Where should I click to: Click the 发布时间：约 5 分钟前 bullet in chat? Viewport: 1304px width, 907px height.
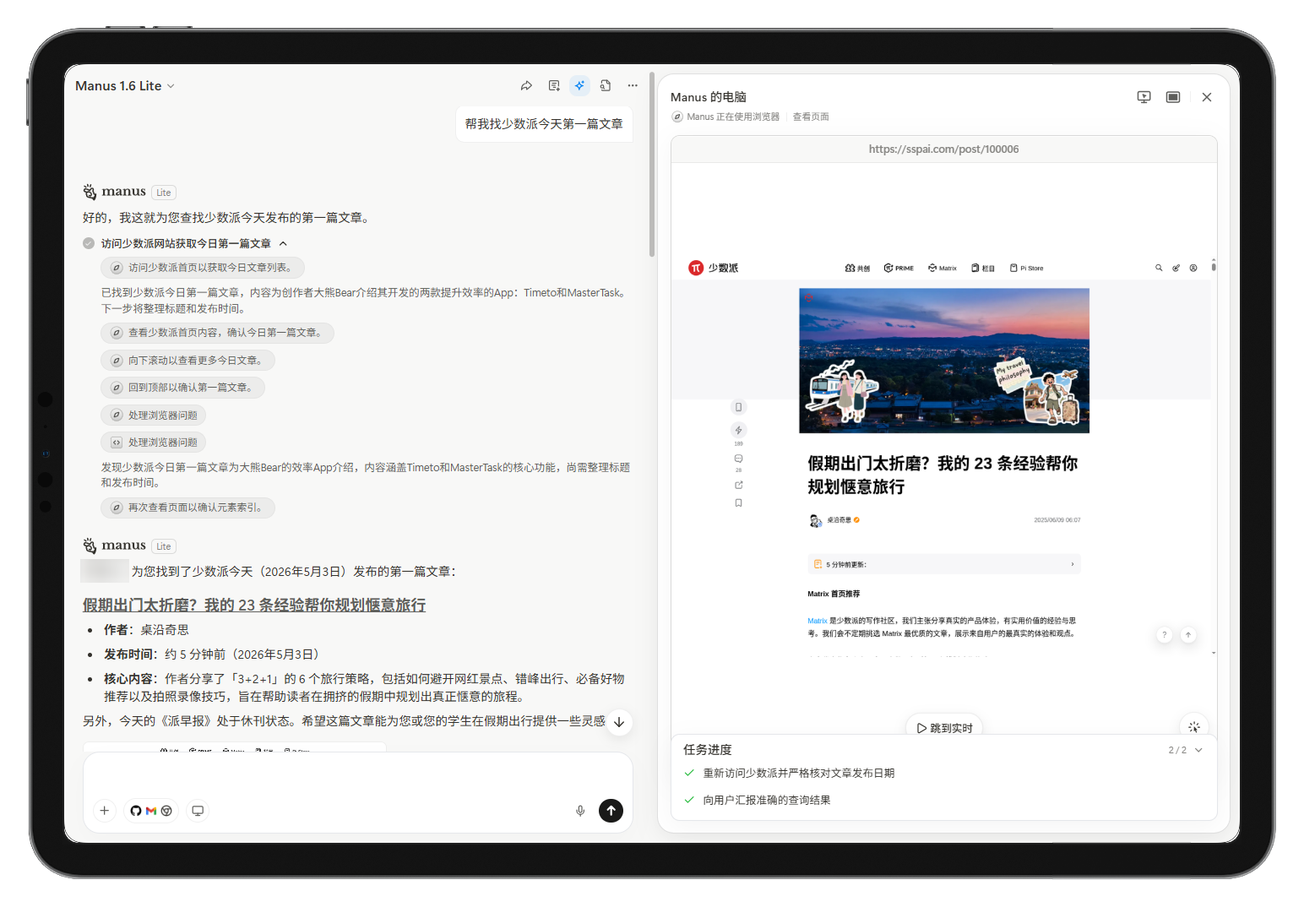[211, 654]
